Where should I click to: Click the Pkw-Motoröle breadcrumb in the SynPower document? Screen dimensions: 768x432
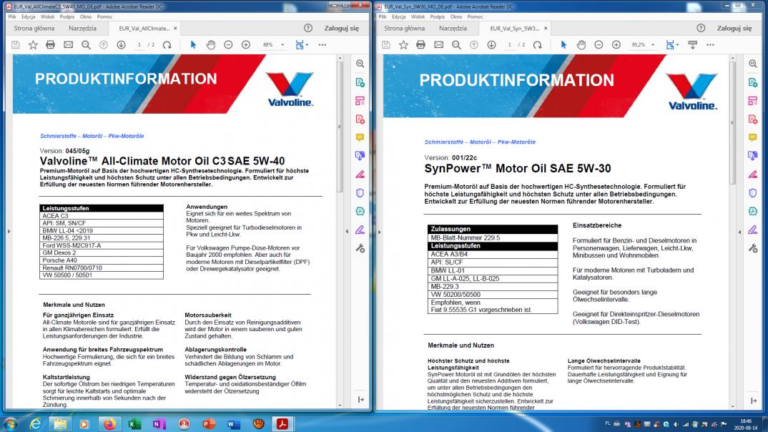coord(517,142)
